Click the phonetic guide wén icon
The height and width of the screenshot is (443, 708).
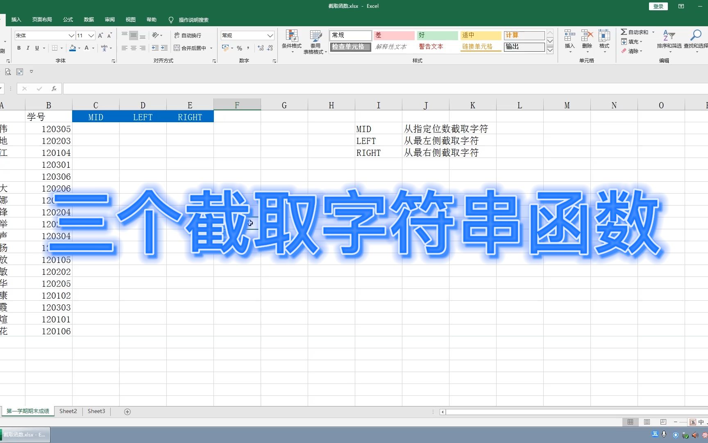(104, 48)
